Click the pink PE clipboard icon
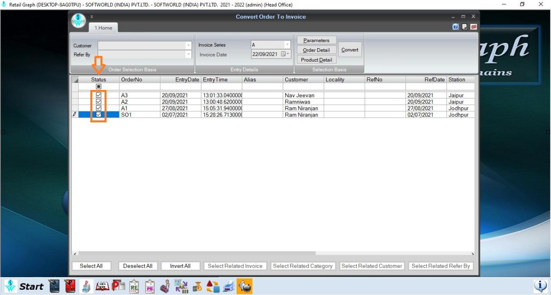The image size is (551, 295). [x=150, y=286]
